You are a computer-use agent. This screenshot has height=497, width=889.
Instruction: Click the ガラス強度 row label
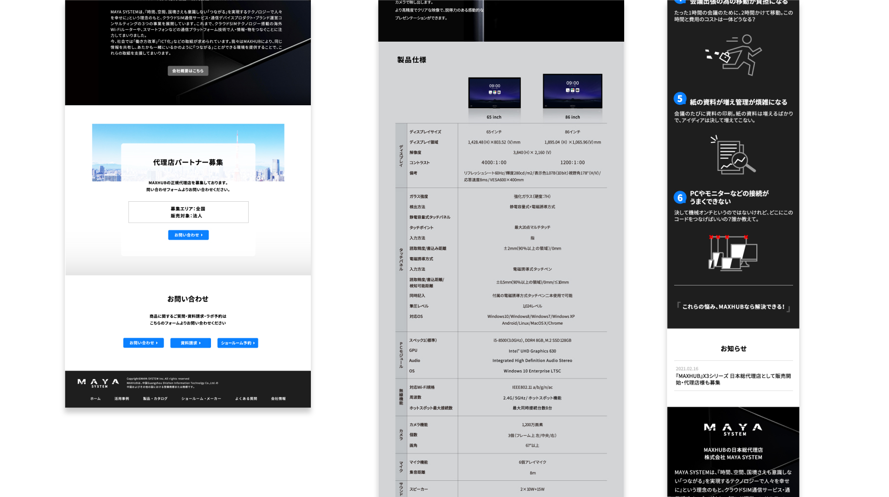click(419, 196)
